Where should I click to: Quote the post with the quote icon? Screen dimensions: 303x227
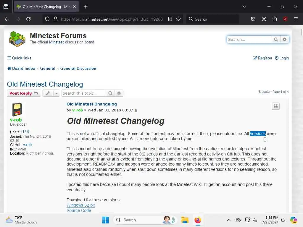tap(276, 106)
